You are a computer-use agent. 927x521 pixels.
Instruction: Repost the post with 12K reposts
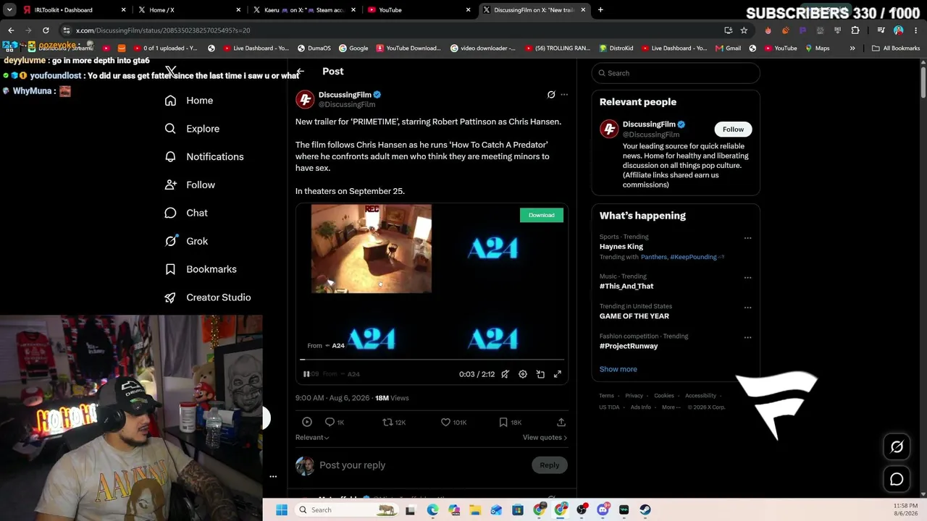tap(394, 422)
